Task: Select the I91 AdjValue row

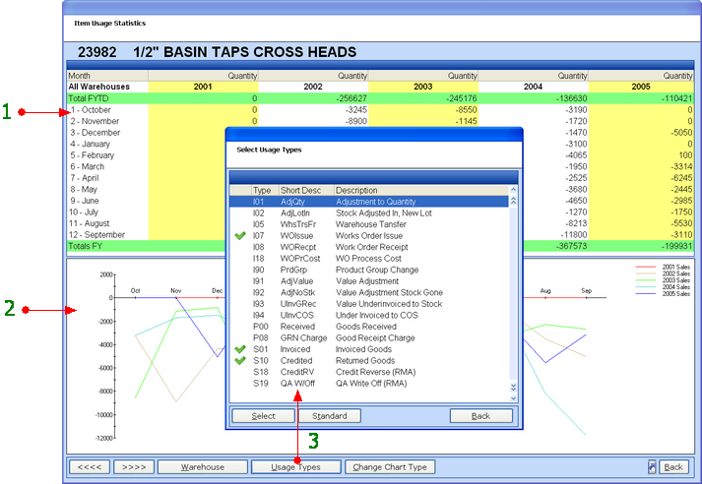Action: click(369, 281)
